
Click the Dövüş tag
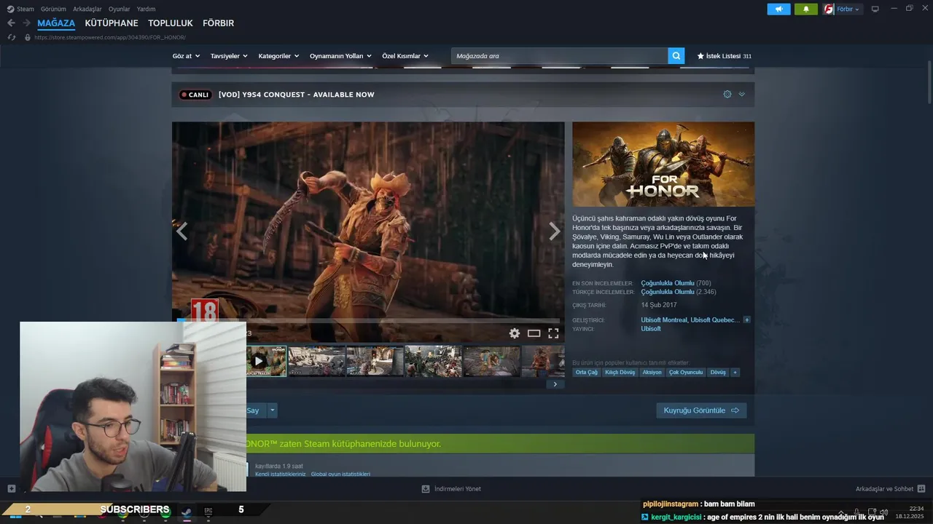click(718, 373)
